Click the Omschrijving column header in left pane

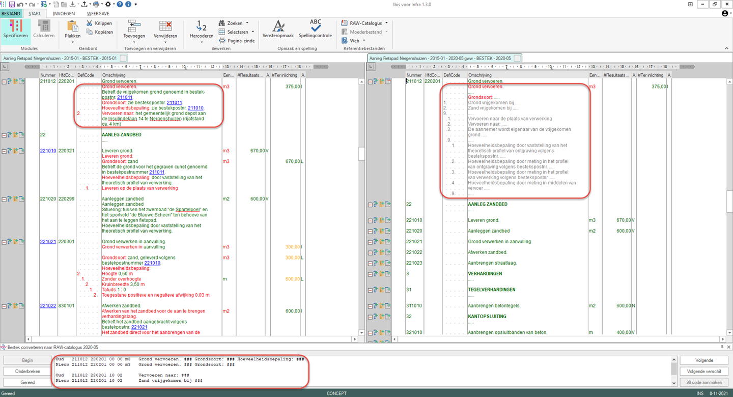click(x=161, y=75)
